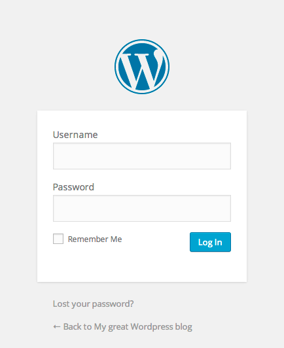The width and height of the screenshot is (284, 348).
Task: Click the Remember Me label text
Action: [x=95, y=239]
